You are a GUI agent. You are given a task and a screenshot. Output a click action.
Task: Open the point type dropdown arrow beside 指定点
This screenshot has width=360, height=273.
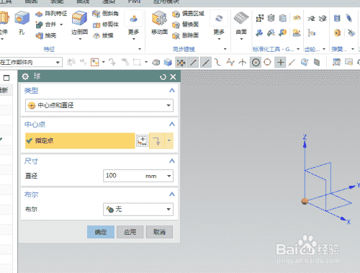169,140
